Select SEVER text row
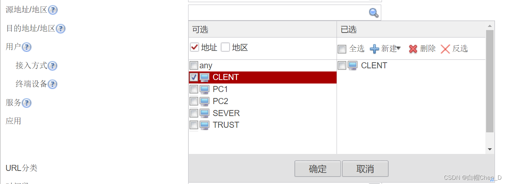The height and width of the screenshot is (184, 507). pos(226,113)
